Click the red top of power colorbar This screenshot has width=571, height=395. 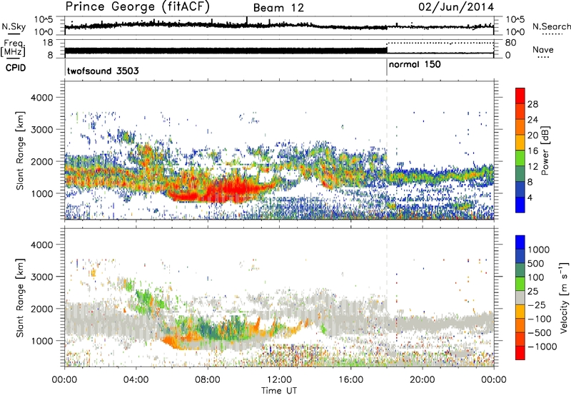click(520, 96)
